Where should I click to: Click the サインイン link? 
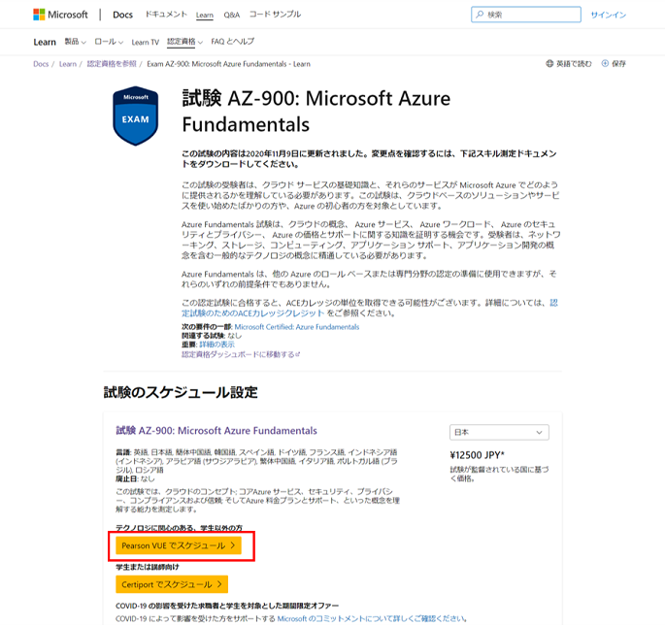point(608,15)
